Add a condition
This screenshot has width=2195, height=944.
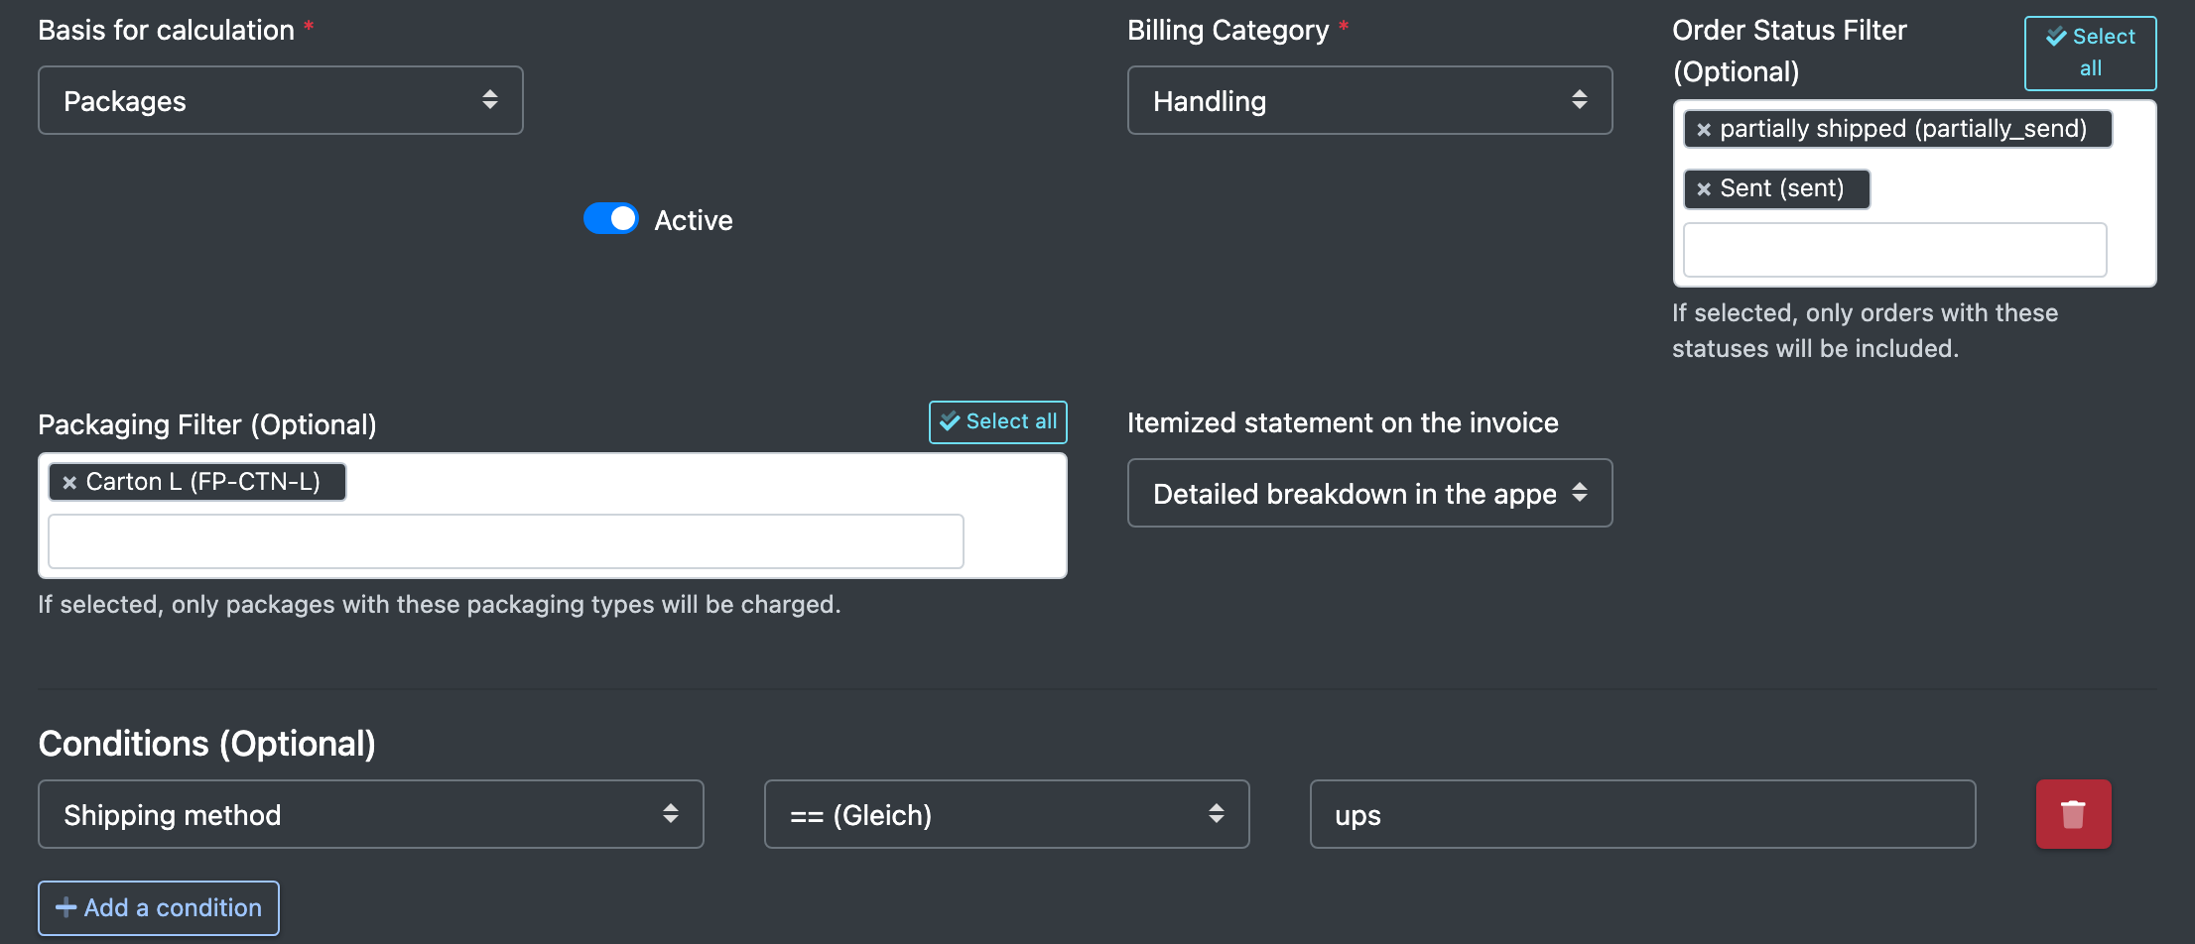pyautogui.click(x=159, y=907)
